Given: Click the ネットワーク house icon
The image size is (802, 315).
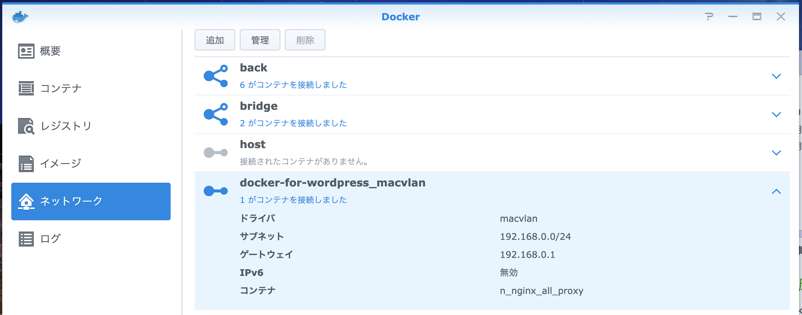Looking at the screenshot, I should coord(26,201).
